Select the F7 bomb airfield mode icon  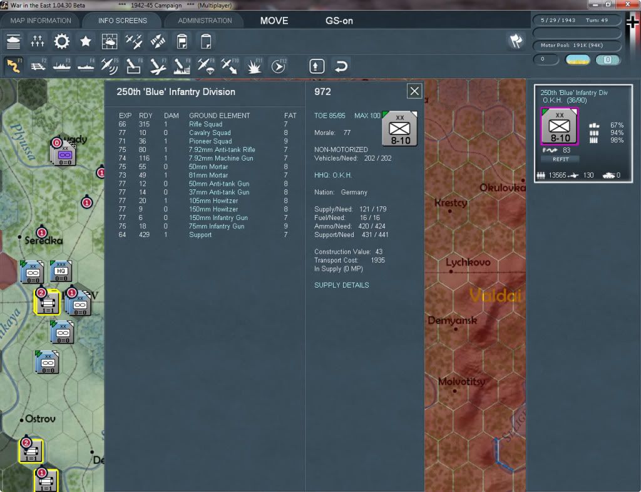point(158,66)
